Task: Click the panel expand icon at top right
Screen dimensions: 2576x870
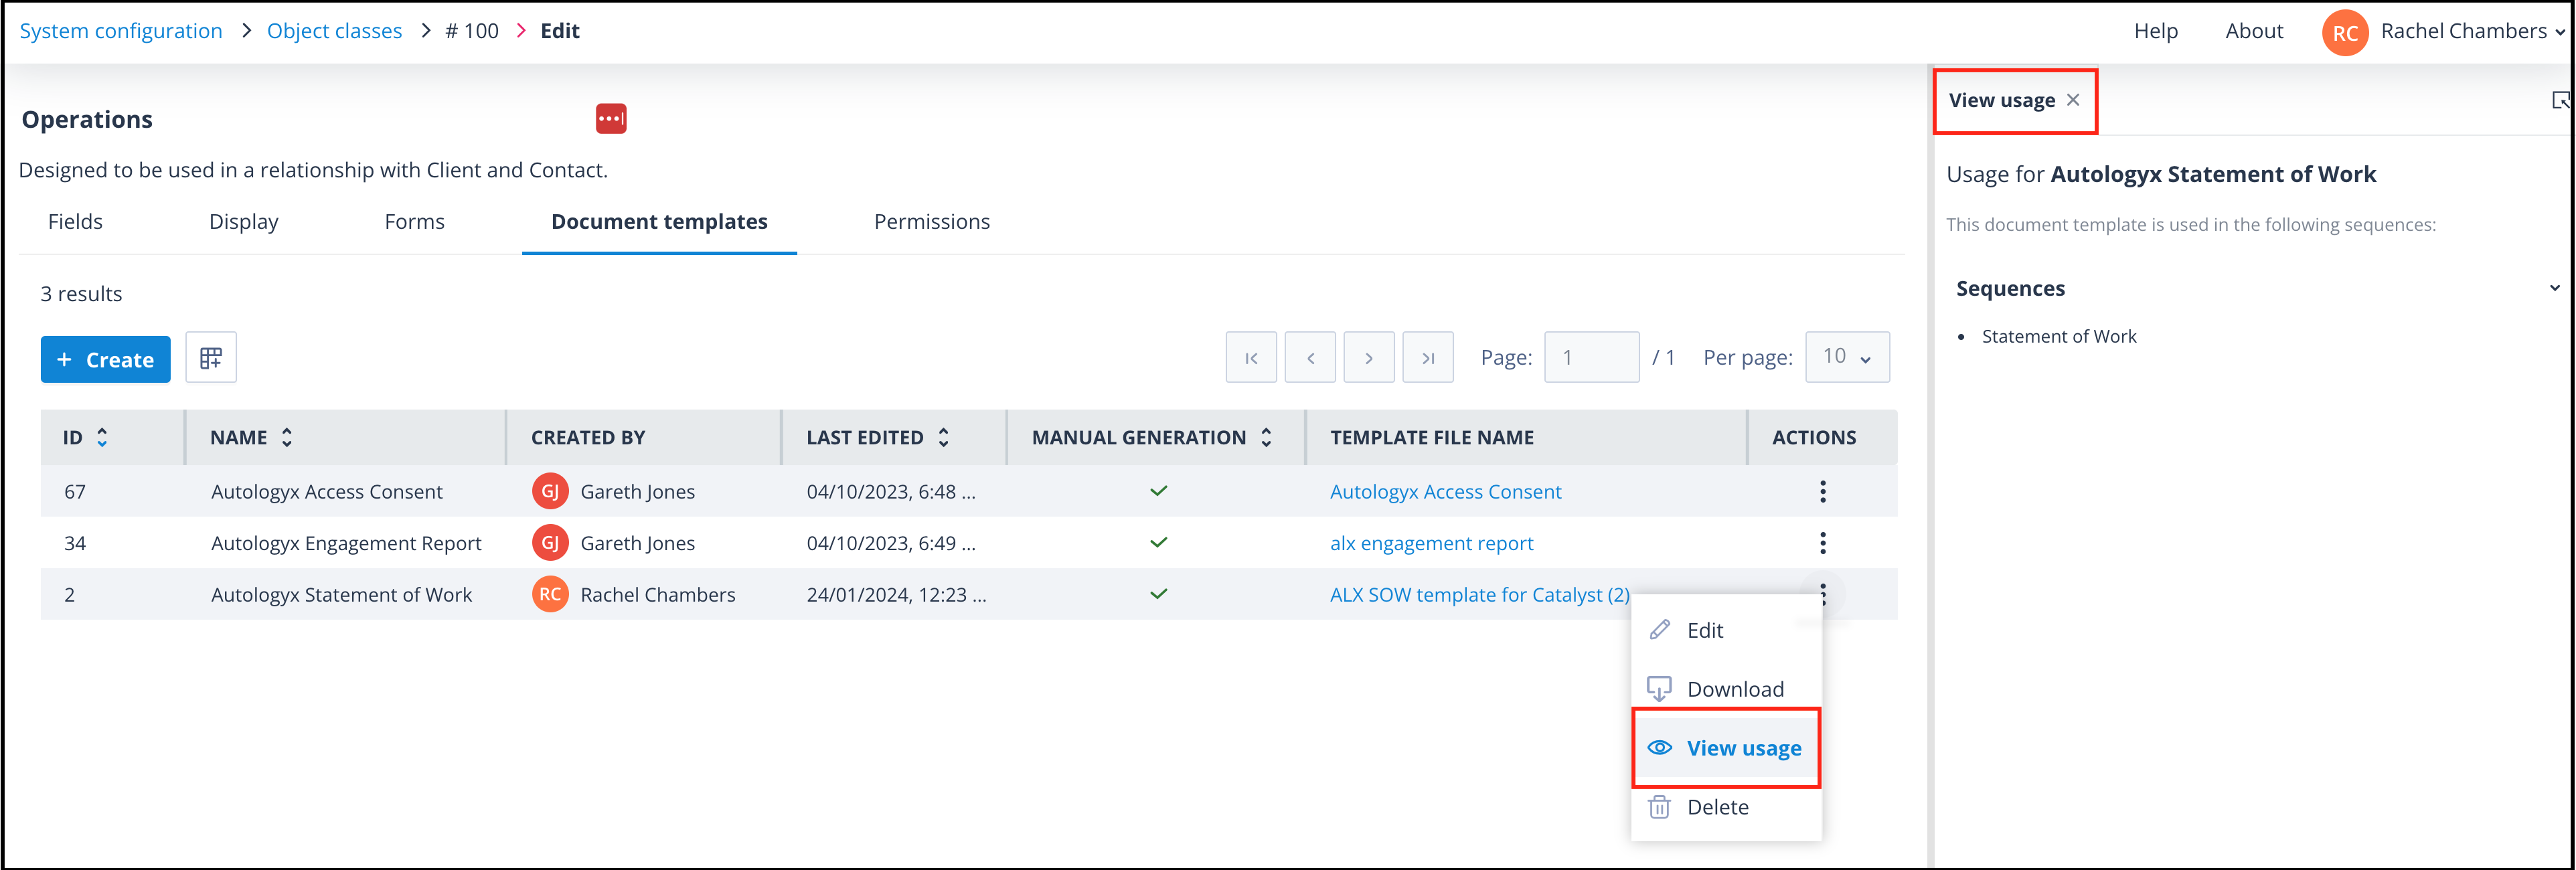Action: [x=2560, y=100]
